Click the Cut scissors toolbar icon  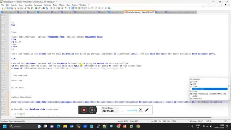[26, 8]
